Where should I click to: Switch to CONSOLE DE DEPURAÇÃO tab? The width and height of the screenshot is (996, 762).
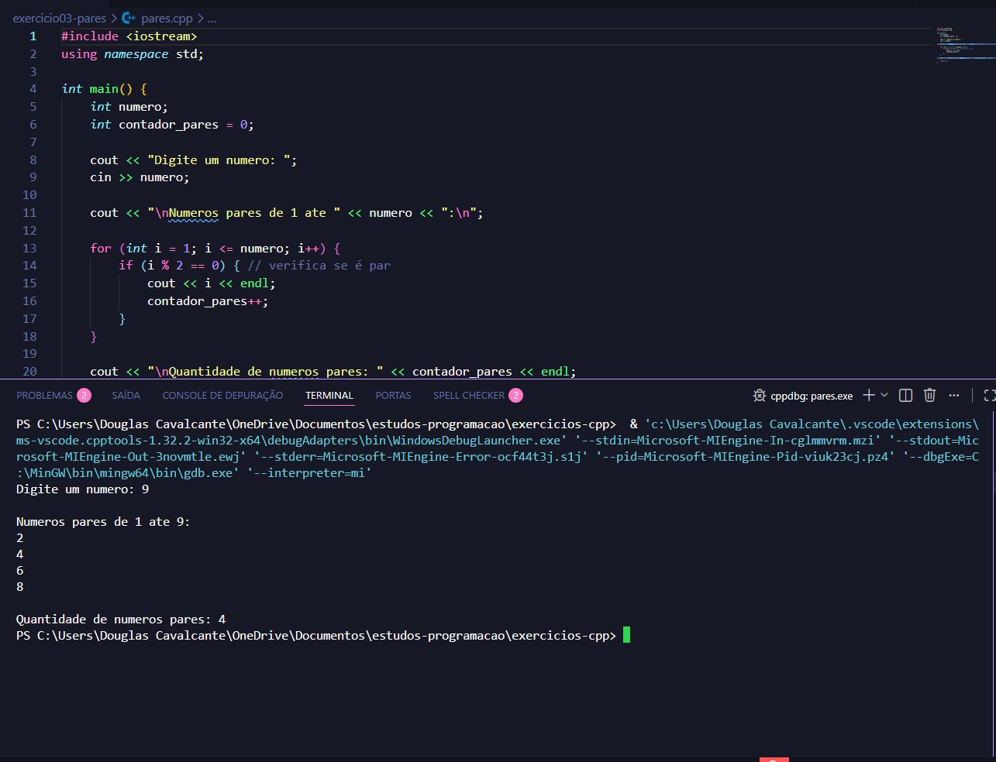click(x=222, y=396)
